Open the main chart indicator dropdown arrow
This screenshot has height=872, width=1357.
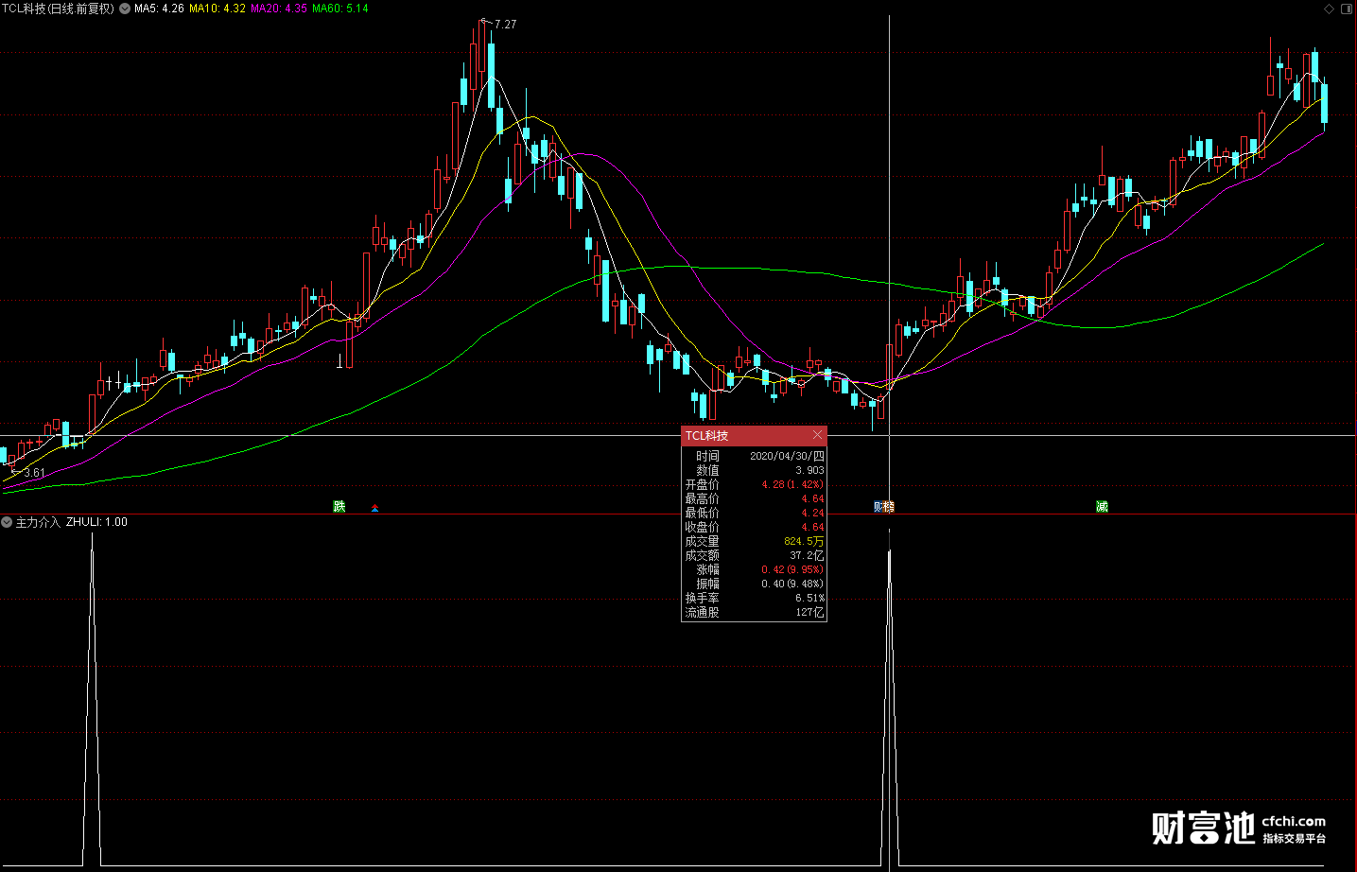pyautogui.click(x=125, y=9)
